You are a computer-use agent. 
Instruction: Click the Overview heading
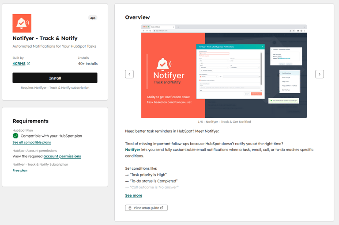pyautogui.click(x=137, y=17)
